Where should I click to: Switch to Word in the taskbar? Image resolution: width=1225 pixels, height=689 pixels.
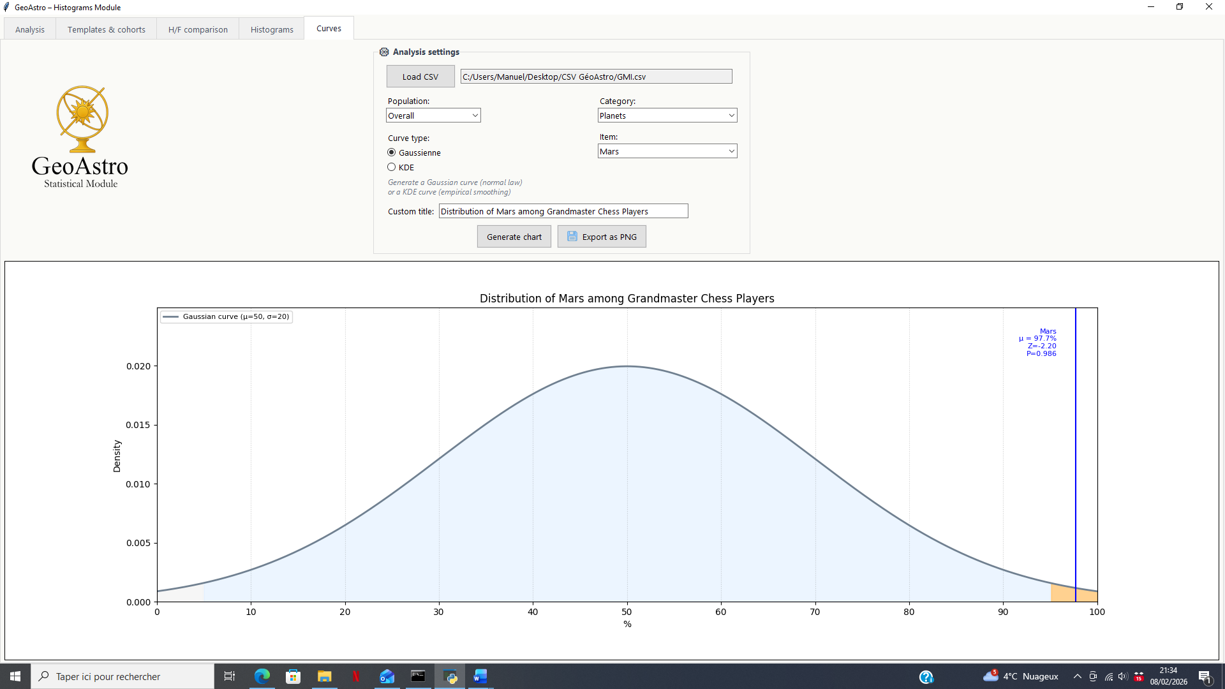click(480, 676)
